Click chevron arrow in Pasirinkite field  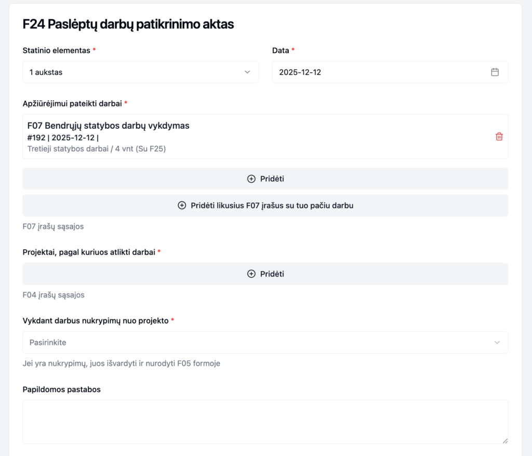(497, 342)
